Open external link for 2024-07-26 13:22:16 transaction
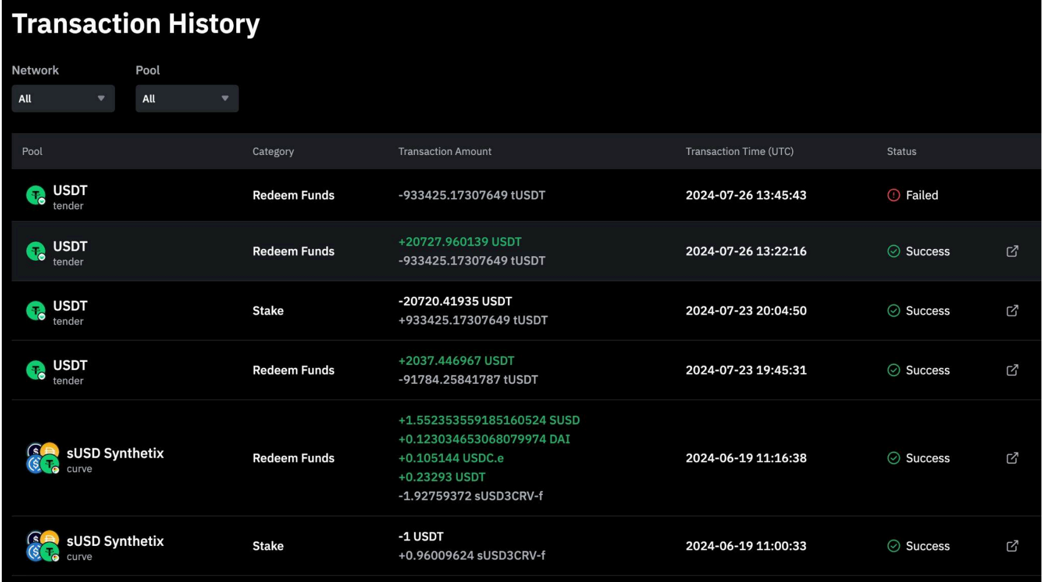1042x582 pixels. [1012, 251]
